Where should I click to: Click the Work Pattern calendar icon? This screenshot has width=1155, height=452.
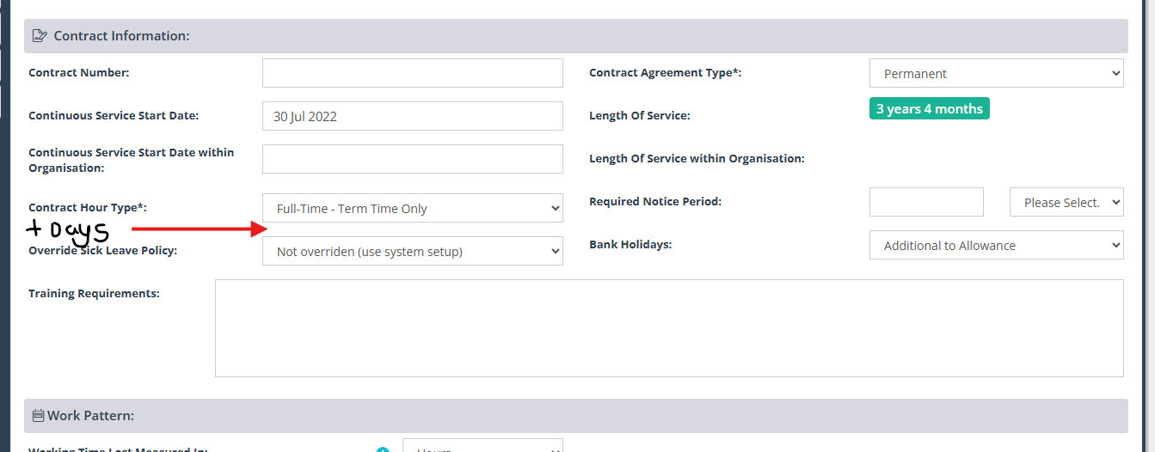(38, 416)
